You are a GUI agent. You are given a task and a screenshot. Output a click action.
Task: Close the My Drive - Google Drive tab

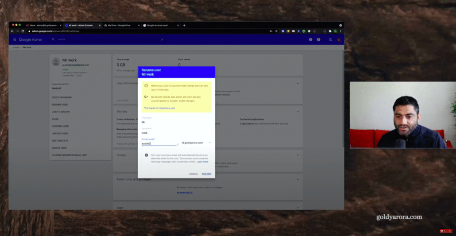tap(139, 25)
